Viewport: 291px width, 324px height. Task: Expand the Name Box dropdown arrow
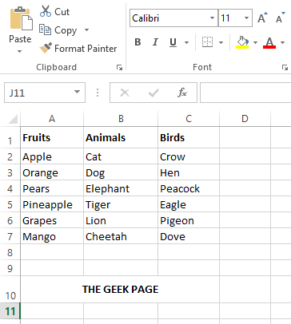coord(77,92)
